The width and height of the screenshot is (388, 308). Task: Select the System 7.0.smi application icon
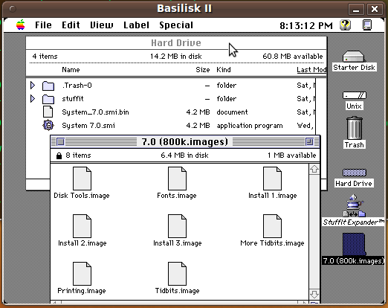click(48, 125)
